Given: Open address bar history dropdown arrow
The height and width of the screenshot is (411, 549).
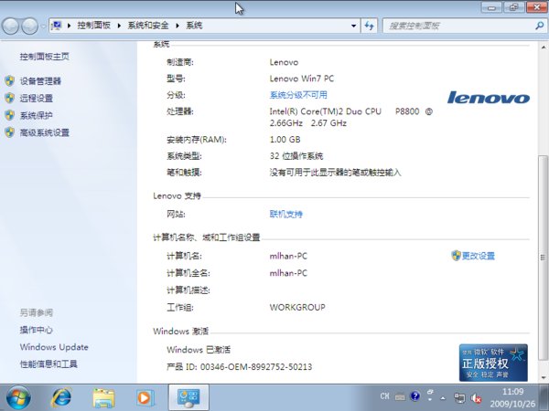Looking at the screenshot, I should 353,26.
